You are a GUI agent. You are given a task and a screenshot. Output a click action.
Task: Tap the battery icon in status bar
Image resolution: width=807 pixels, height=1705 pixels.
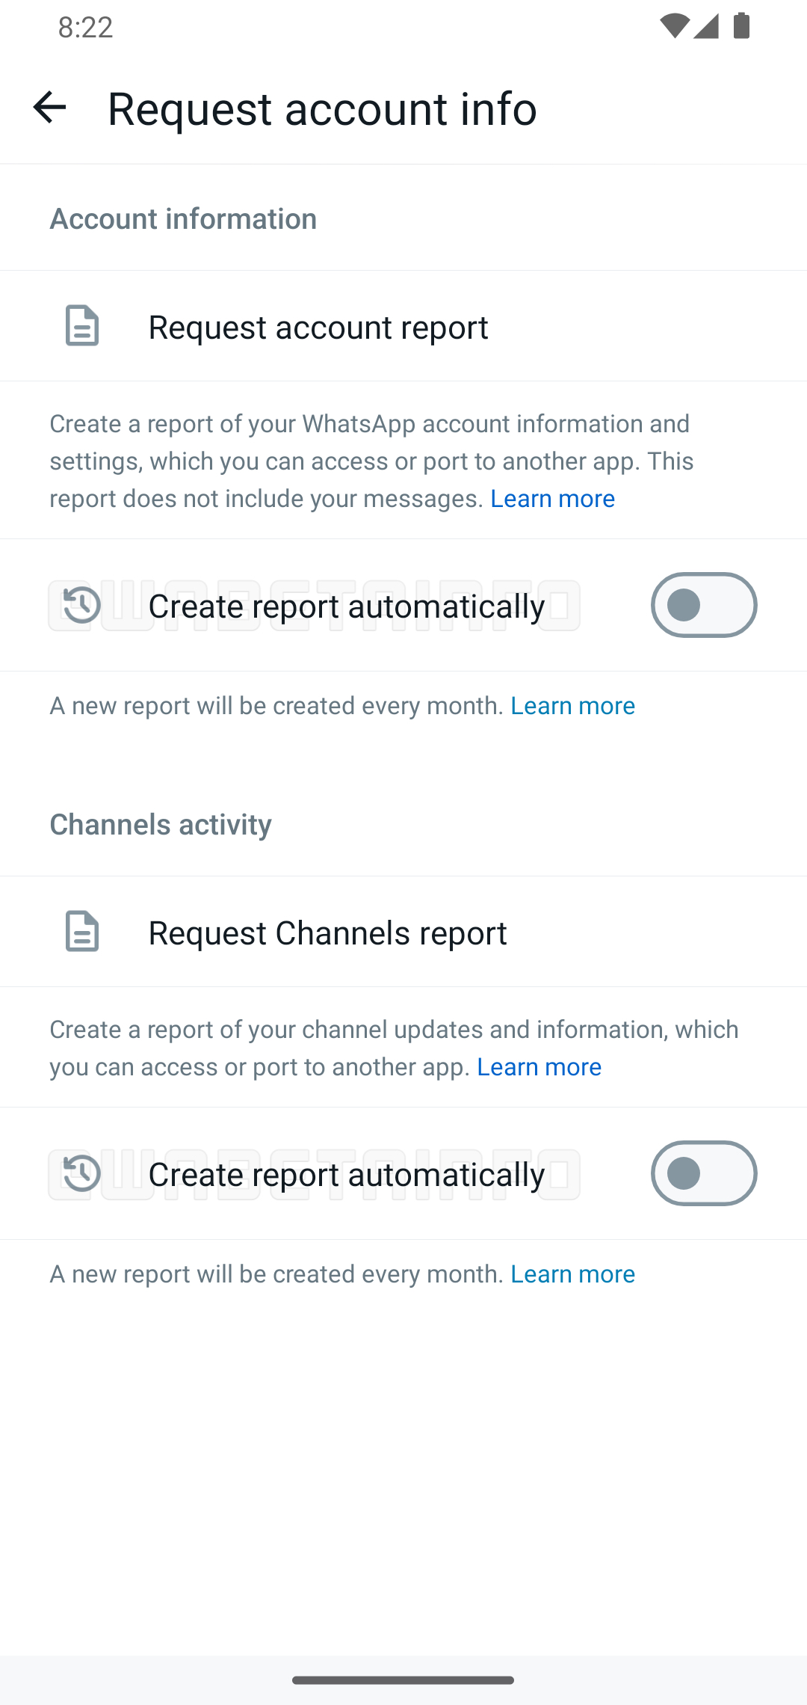[742, 27]
